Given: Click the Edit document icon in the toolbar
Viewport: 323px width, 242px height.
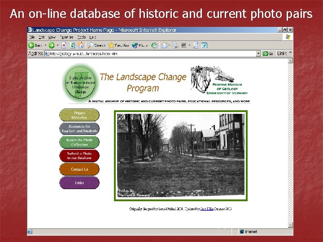Looking at the screenshot, I should (x=184, y=45).
